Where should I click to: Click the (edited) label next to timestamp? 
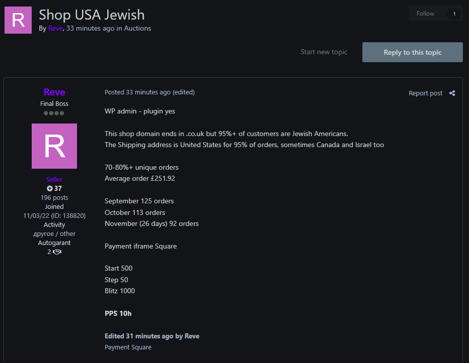pyautogui.click(x=183, y=92)
